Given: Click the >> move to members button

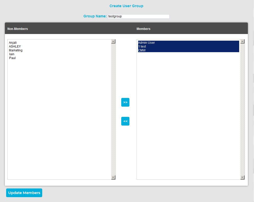Looking at the screenshot, I should [125, 102].
